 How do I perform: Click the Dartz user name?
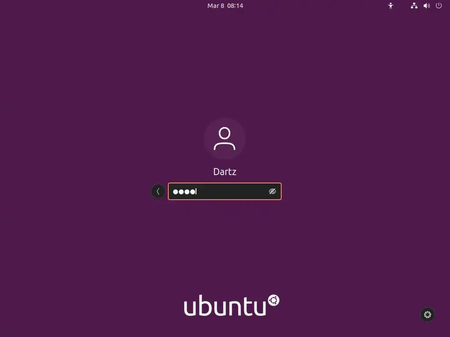(225, 172)
